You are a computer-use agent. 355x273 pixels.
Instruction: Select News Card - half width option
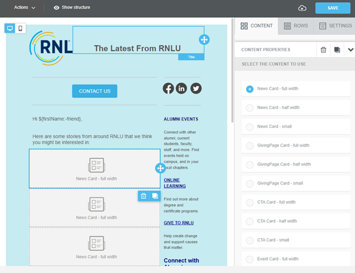[296, 108]
